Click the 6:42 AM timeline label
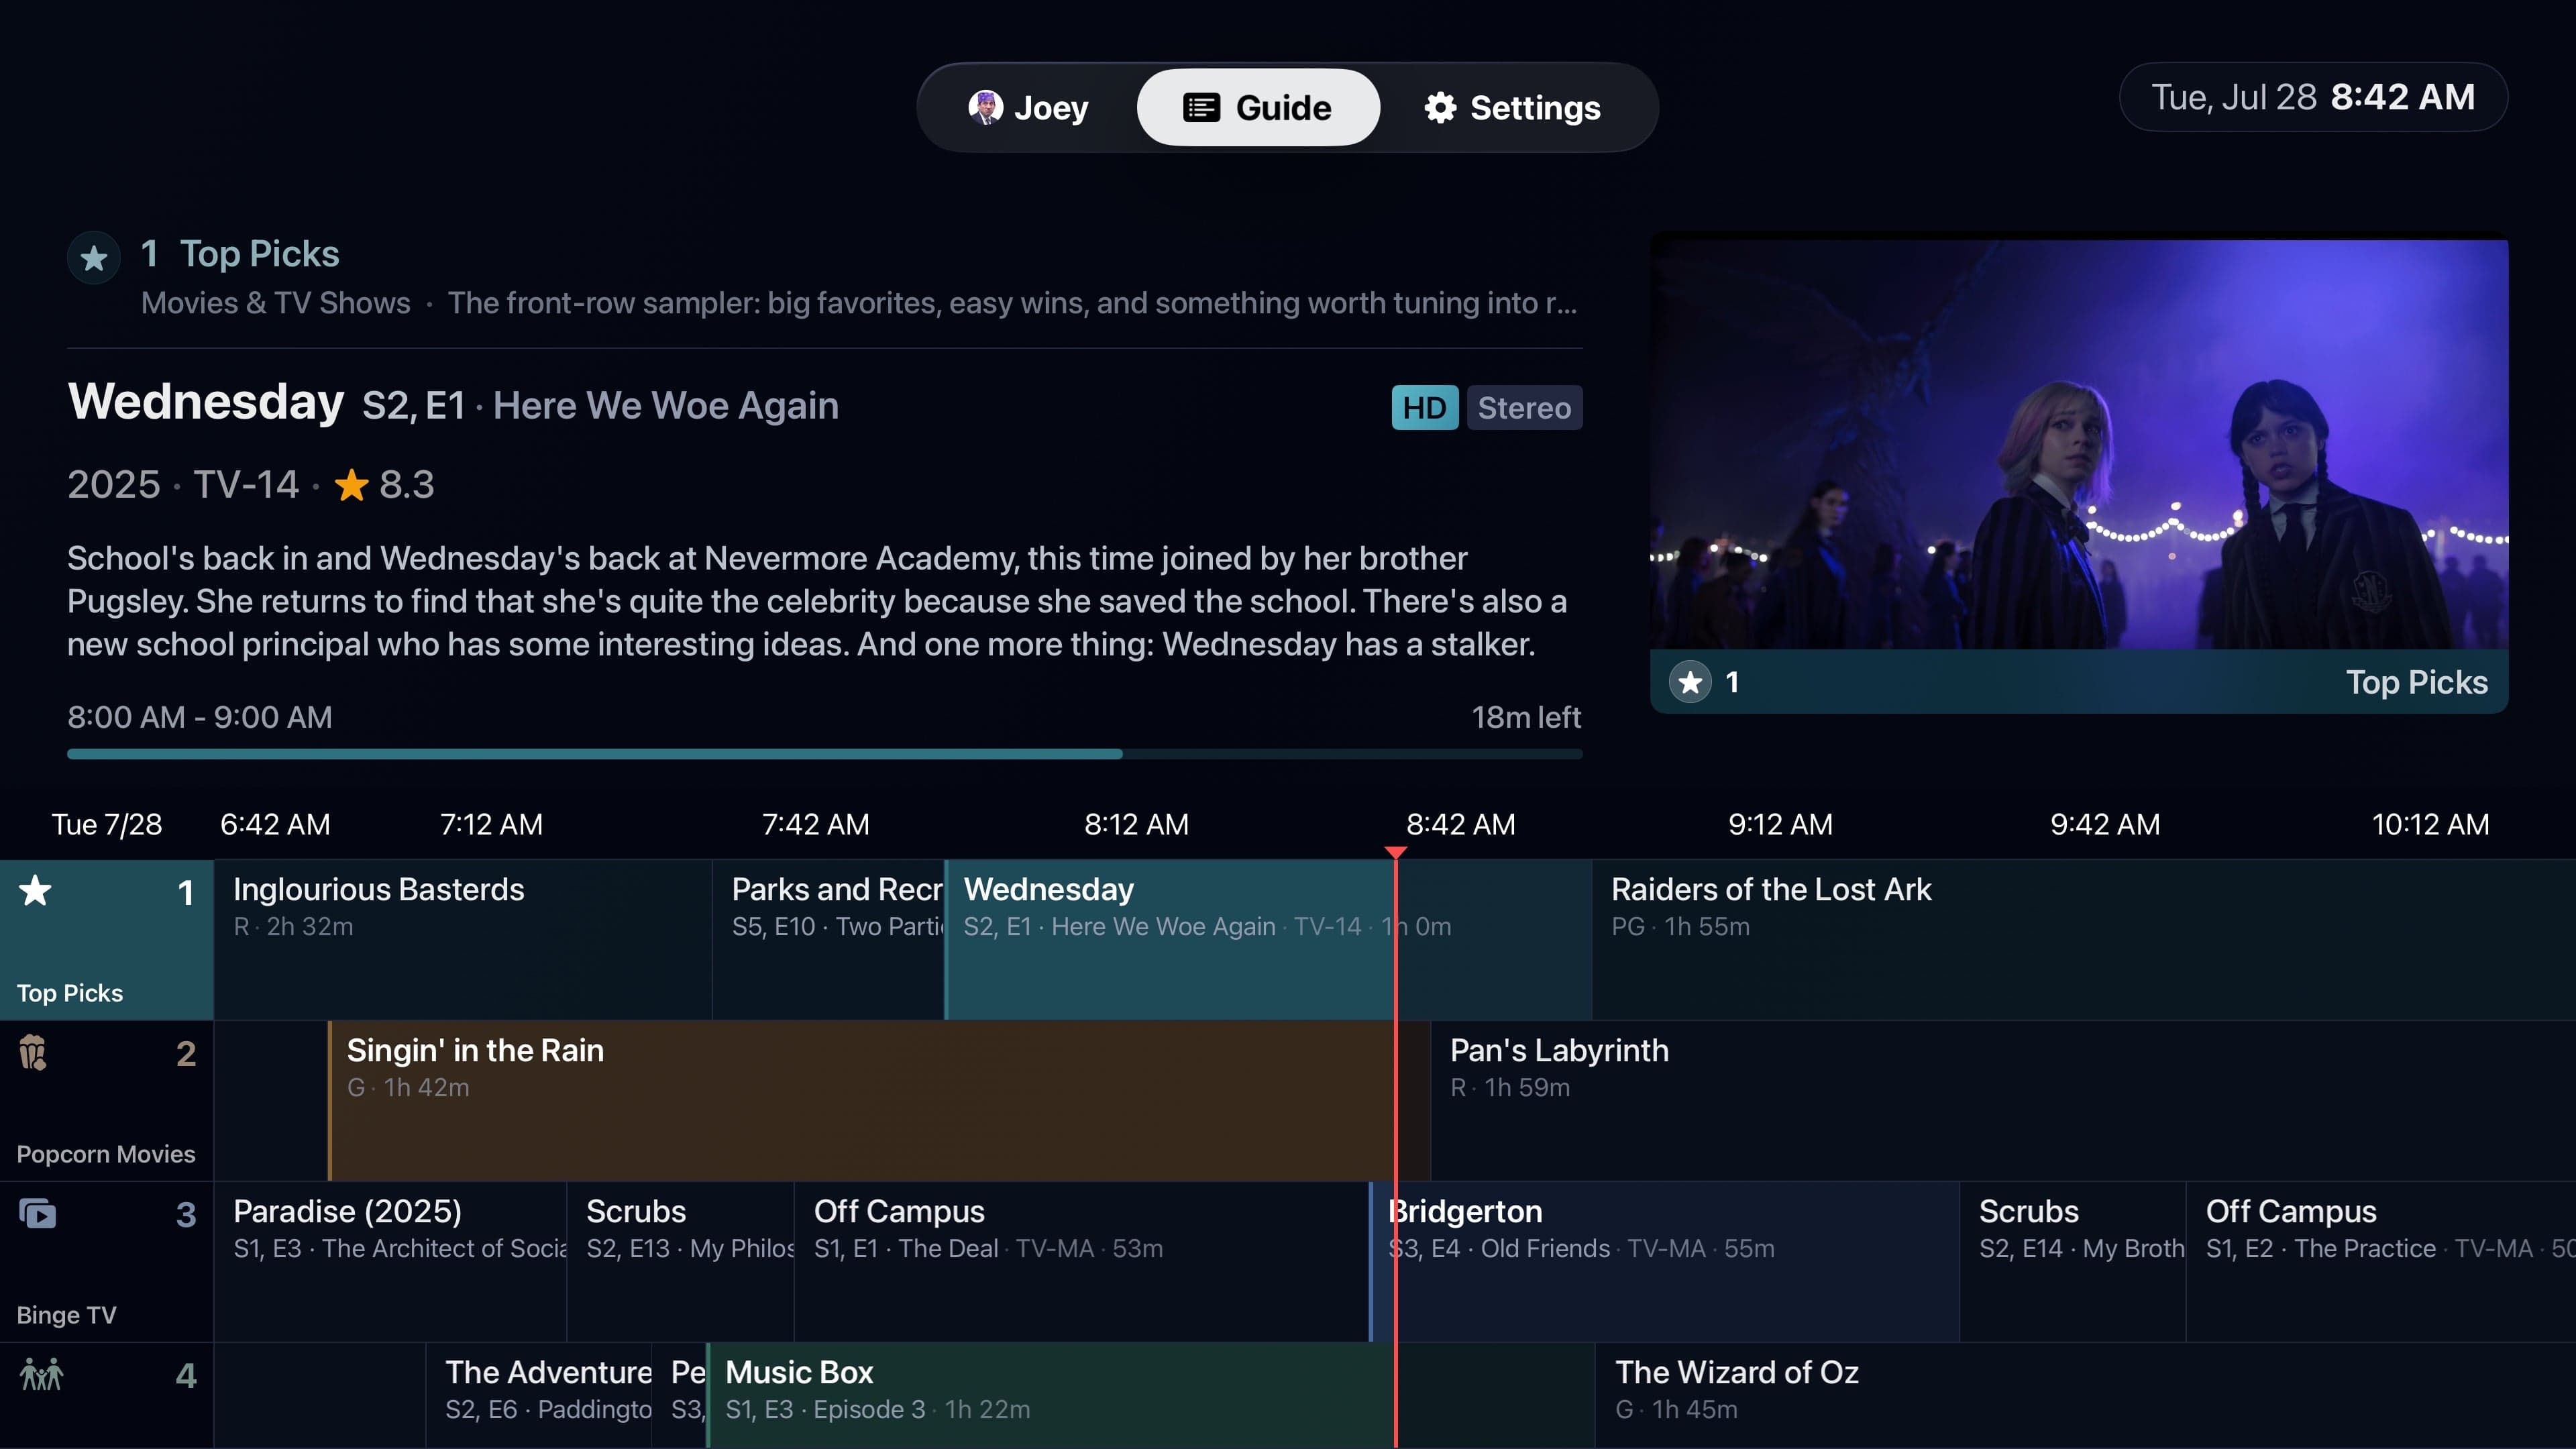The image size is (2576, 1449). pyautogui.click(x=275, y=824)
